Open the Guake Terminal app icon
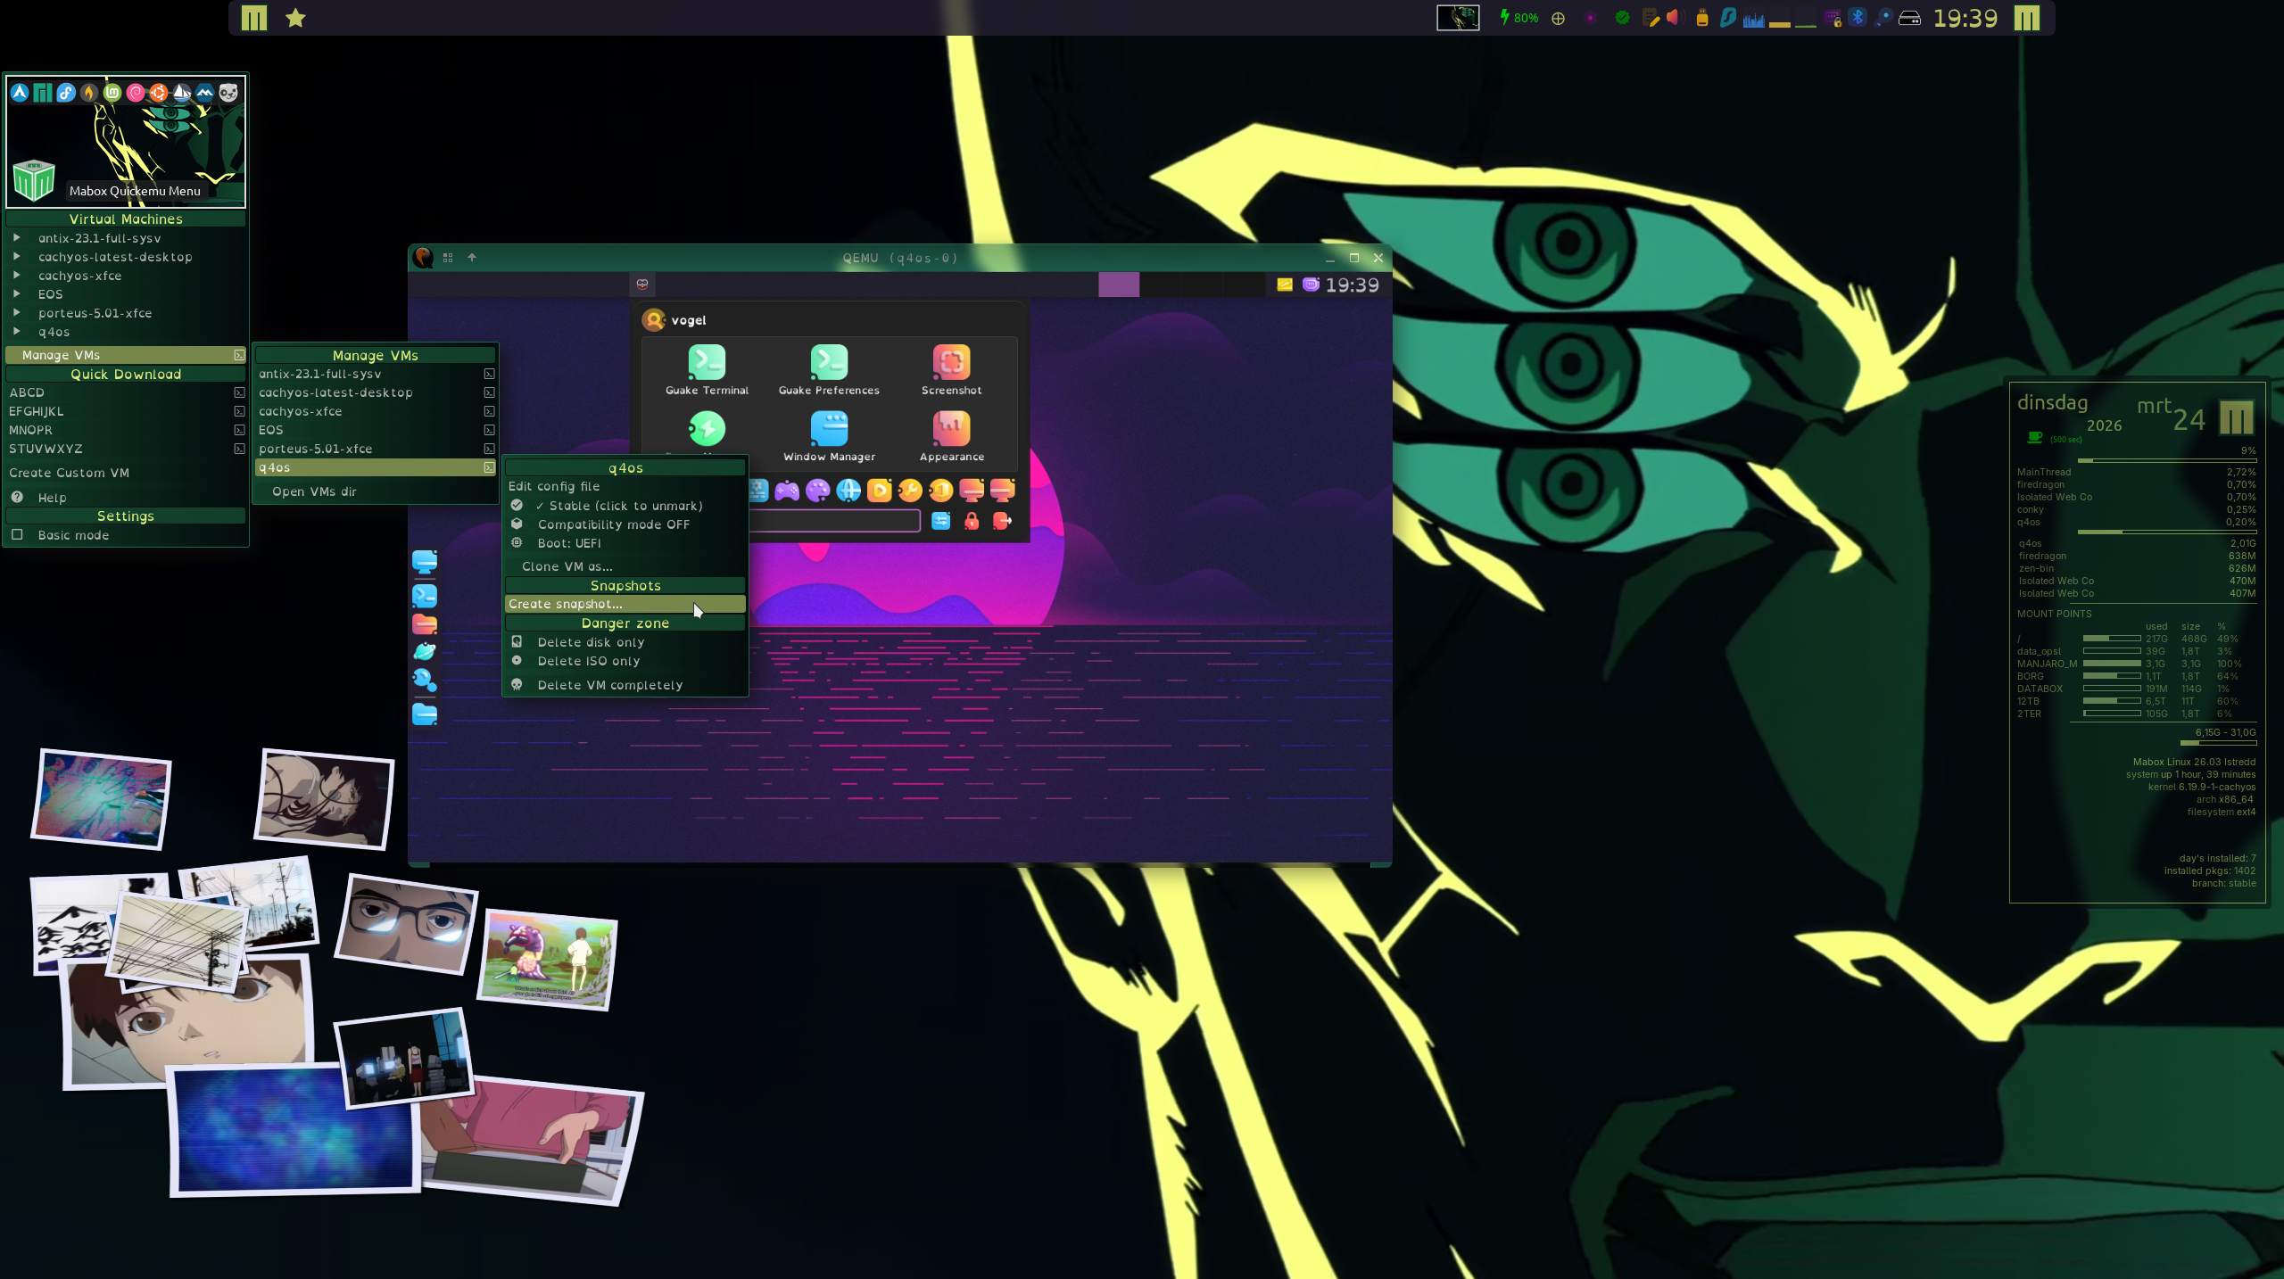 707,363
